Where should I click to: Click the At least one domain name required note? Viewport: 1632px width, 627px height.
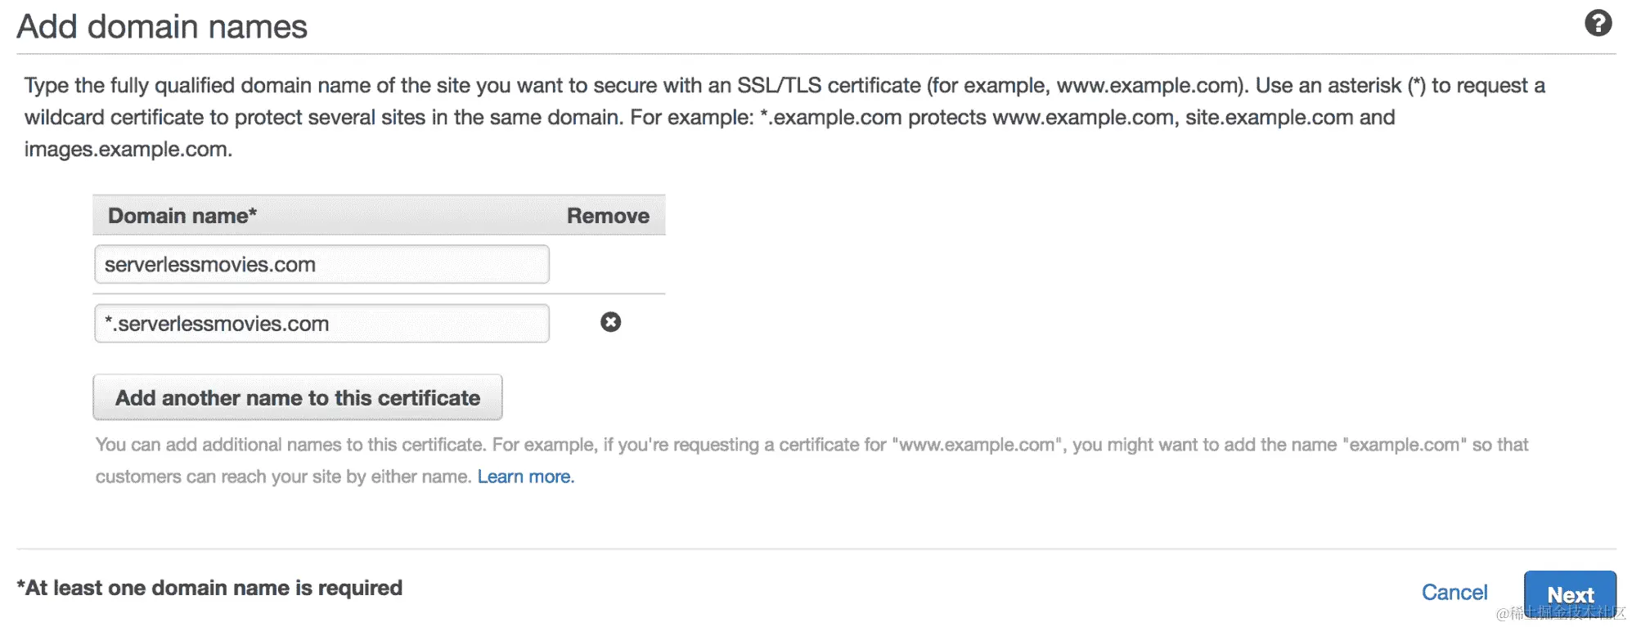click(209, 588)
